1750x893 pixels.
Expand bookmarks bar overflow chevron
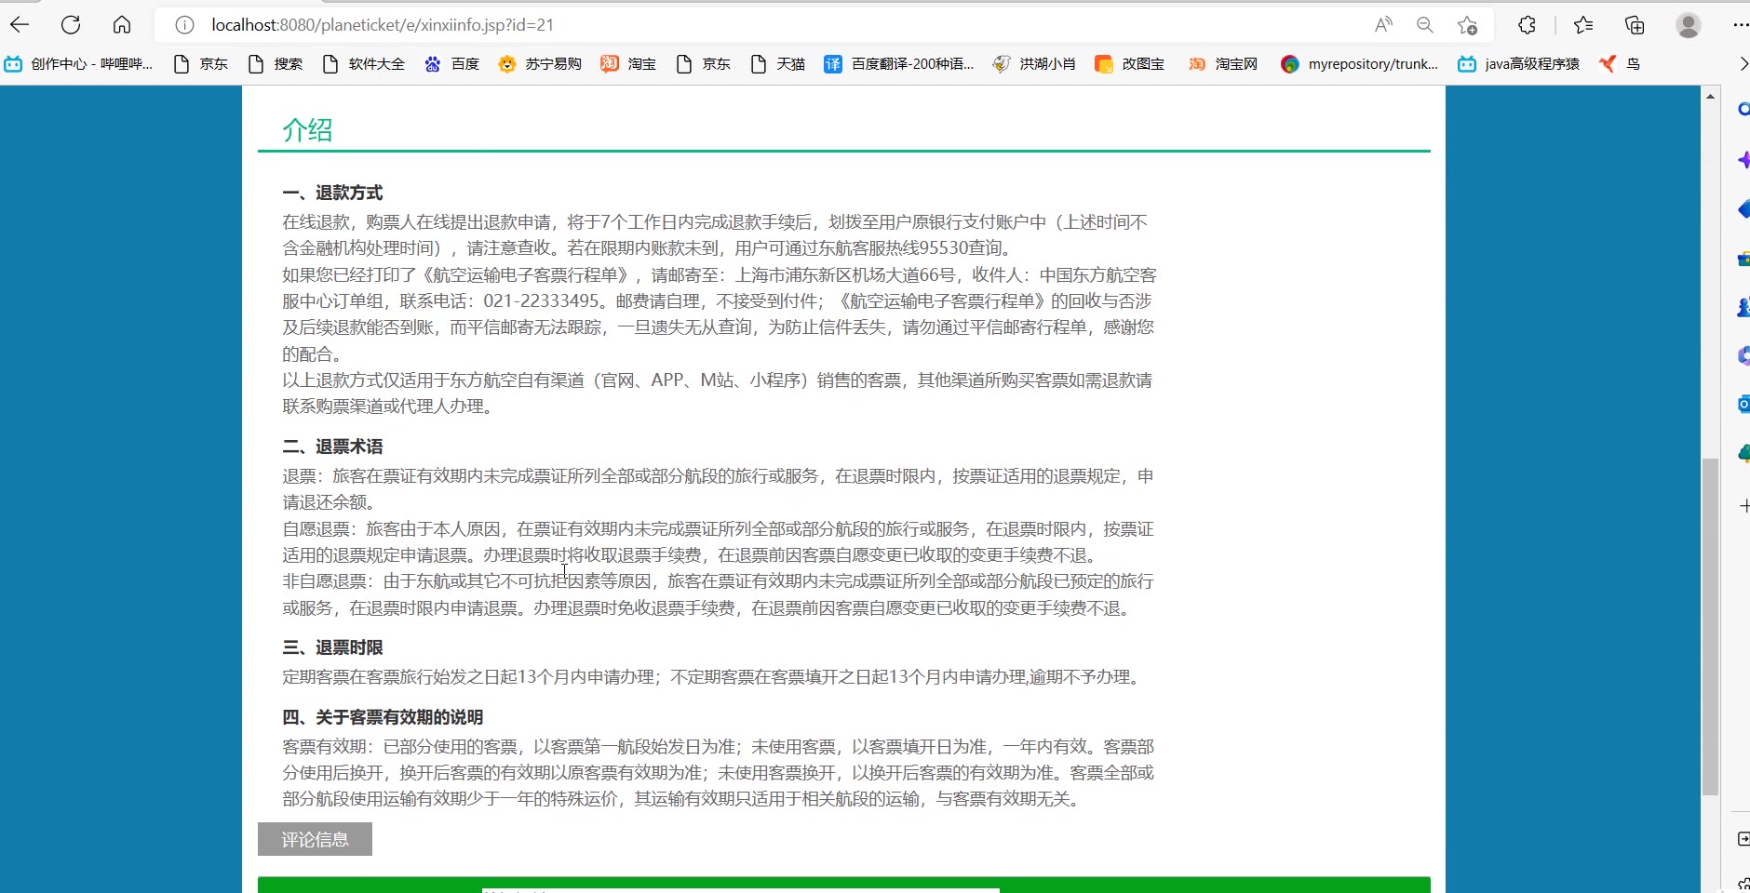pyautogui.click(x=1743, y=63)
